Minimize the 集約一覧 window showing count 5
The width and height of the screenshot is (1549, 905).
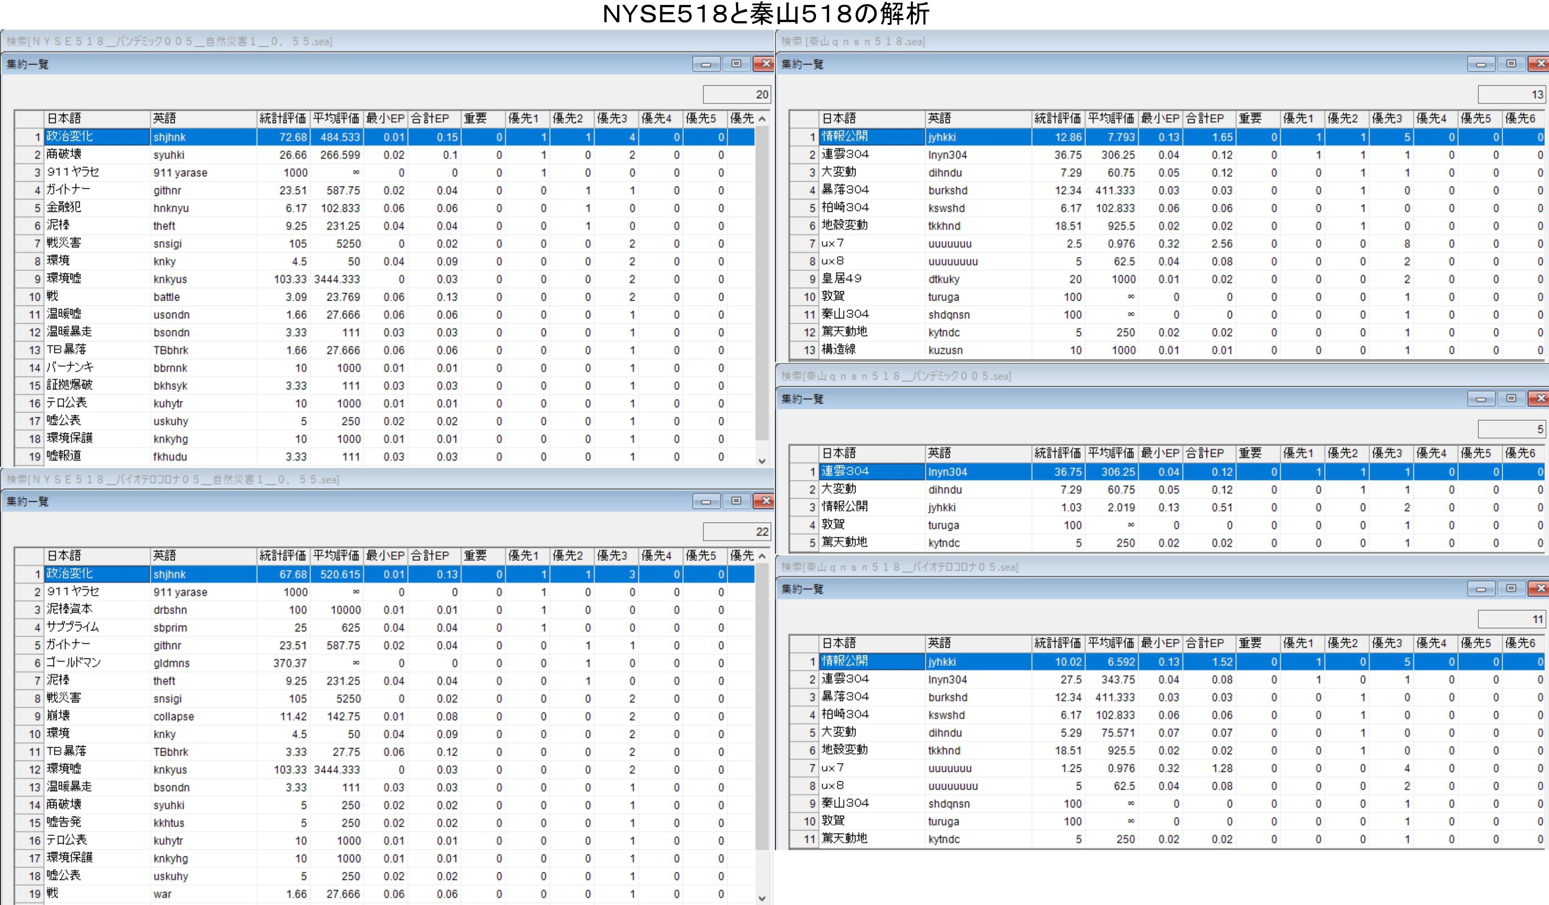coord(1481,399)
